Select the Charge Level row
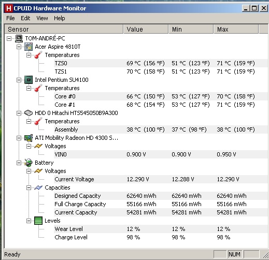Image resolution: width=269 pixels, height=260 pixels. pos(161,237)
